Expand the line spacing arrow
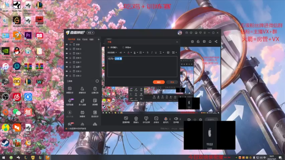This screenshot has width=285, height=160. (x=164, y=53)
